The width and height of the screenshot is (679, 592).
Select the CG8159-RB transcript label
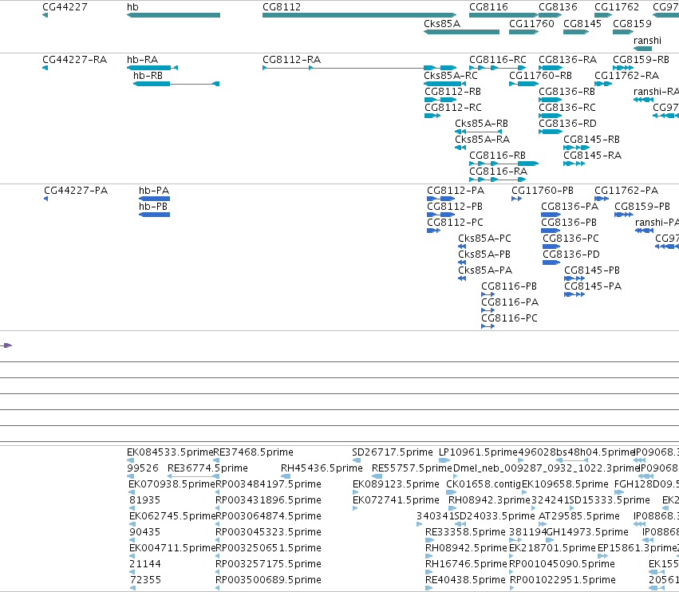[641, 60]
